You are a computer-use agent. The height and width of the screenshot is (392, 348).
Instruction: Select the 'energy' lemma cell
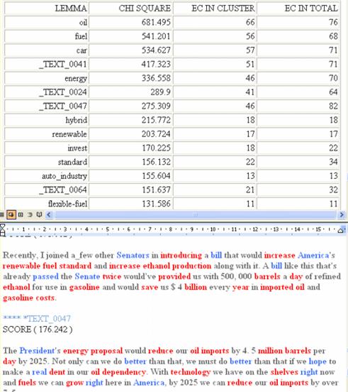pyautogui.click(x=47, y=78)
